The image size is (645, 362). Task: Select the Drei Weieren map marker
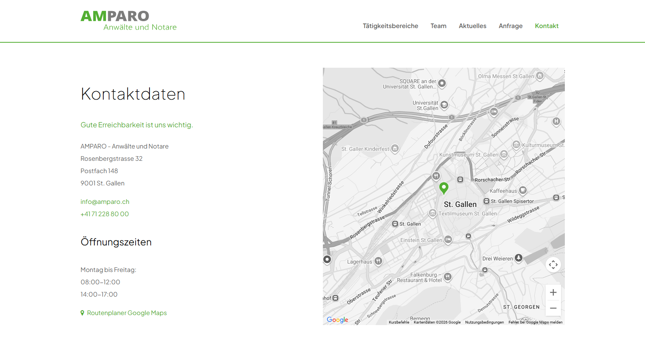tap(519, 258)
